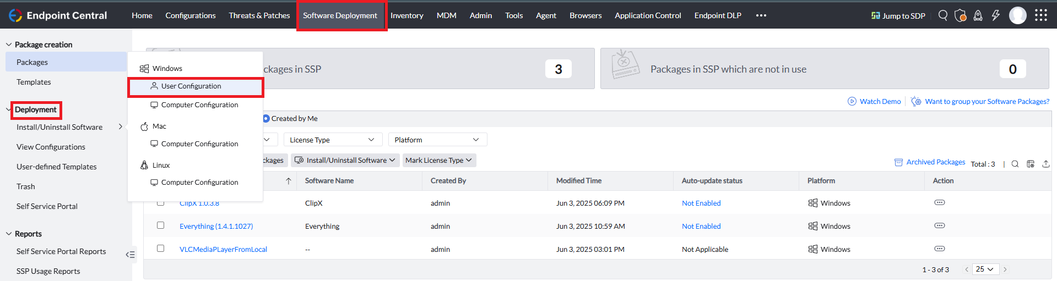Check the Everything (1.4.1.1027) row checkbox
1057x281 pixels.
[x=160, y=225]
